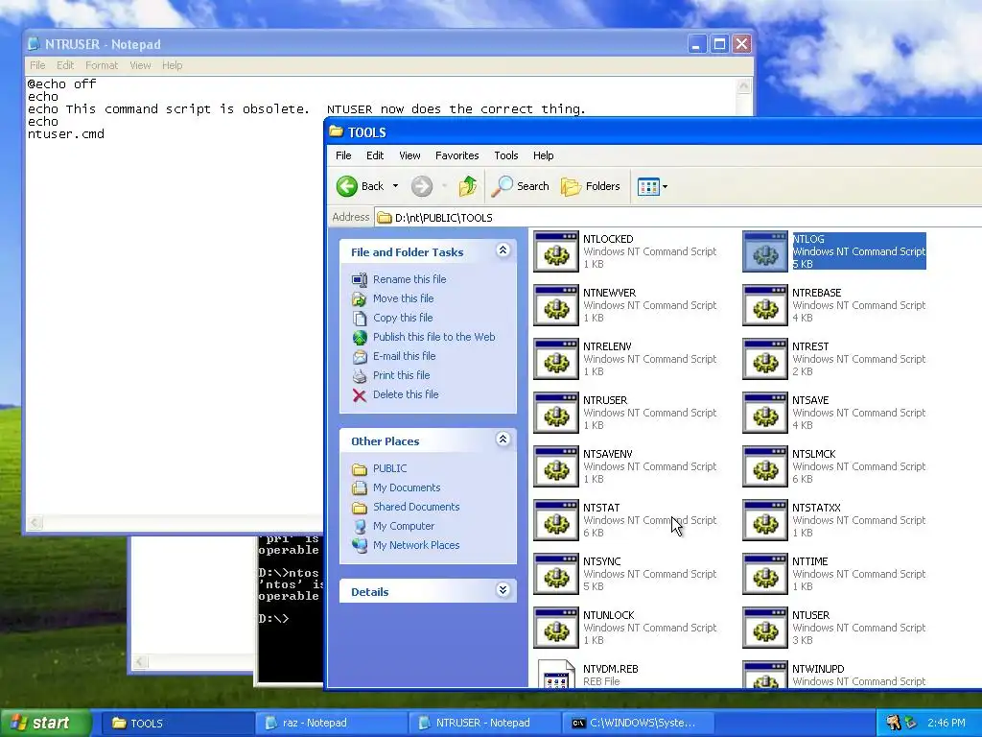
Task: Select the NTRUSER script icon in TOOLS
Action: (555, 413)
